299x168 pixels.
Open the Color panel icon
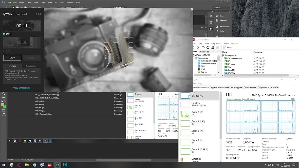coord(217,16)
